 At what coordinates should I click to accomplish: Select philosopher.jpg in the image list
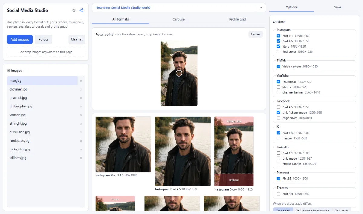(x=42, y=107)
